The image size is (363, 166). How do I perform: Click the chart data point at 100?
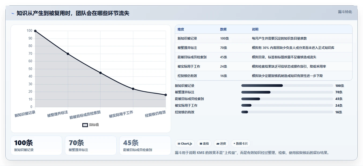35,31
